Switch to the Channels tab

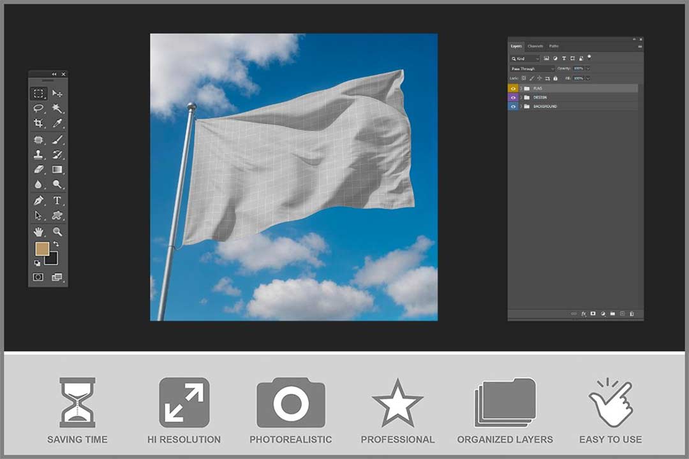[535, 46]
